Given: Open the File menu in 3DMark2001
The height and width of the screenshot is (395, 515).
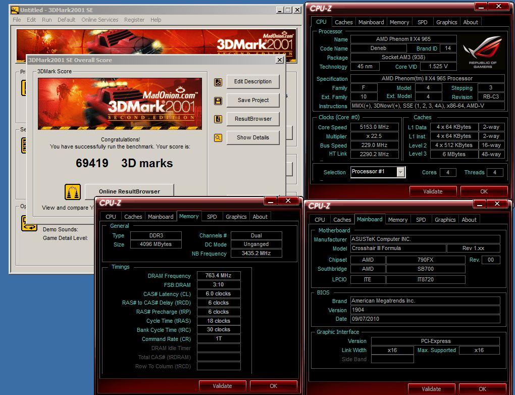Looking at the screenshot, I should [17, 20].
